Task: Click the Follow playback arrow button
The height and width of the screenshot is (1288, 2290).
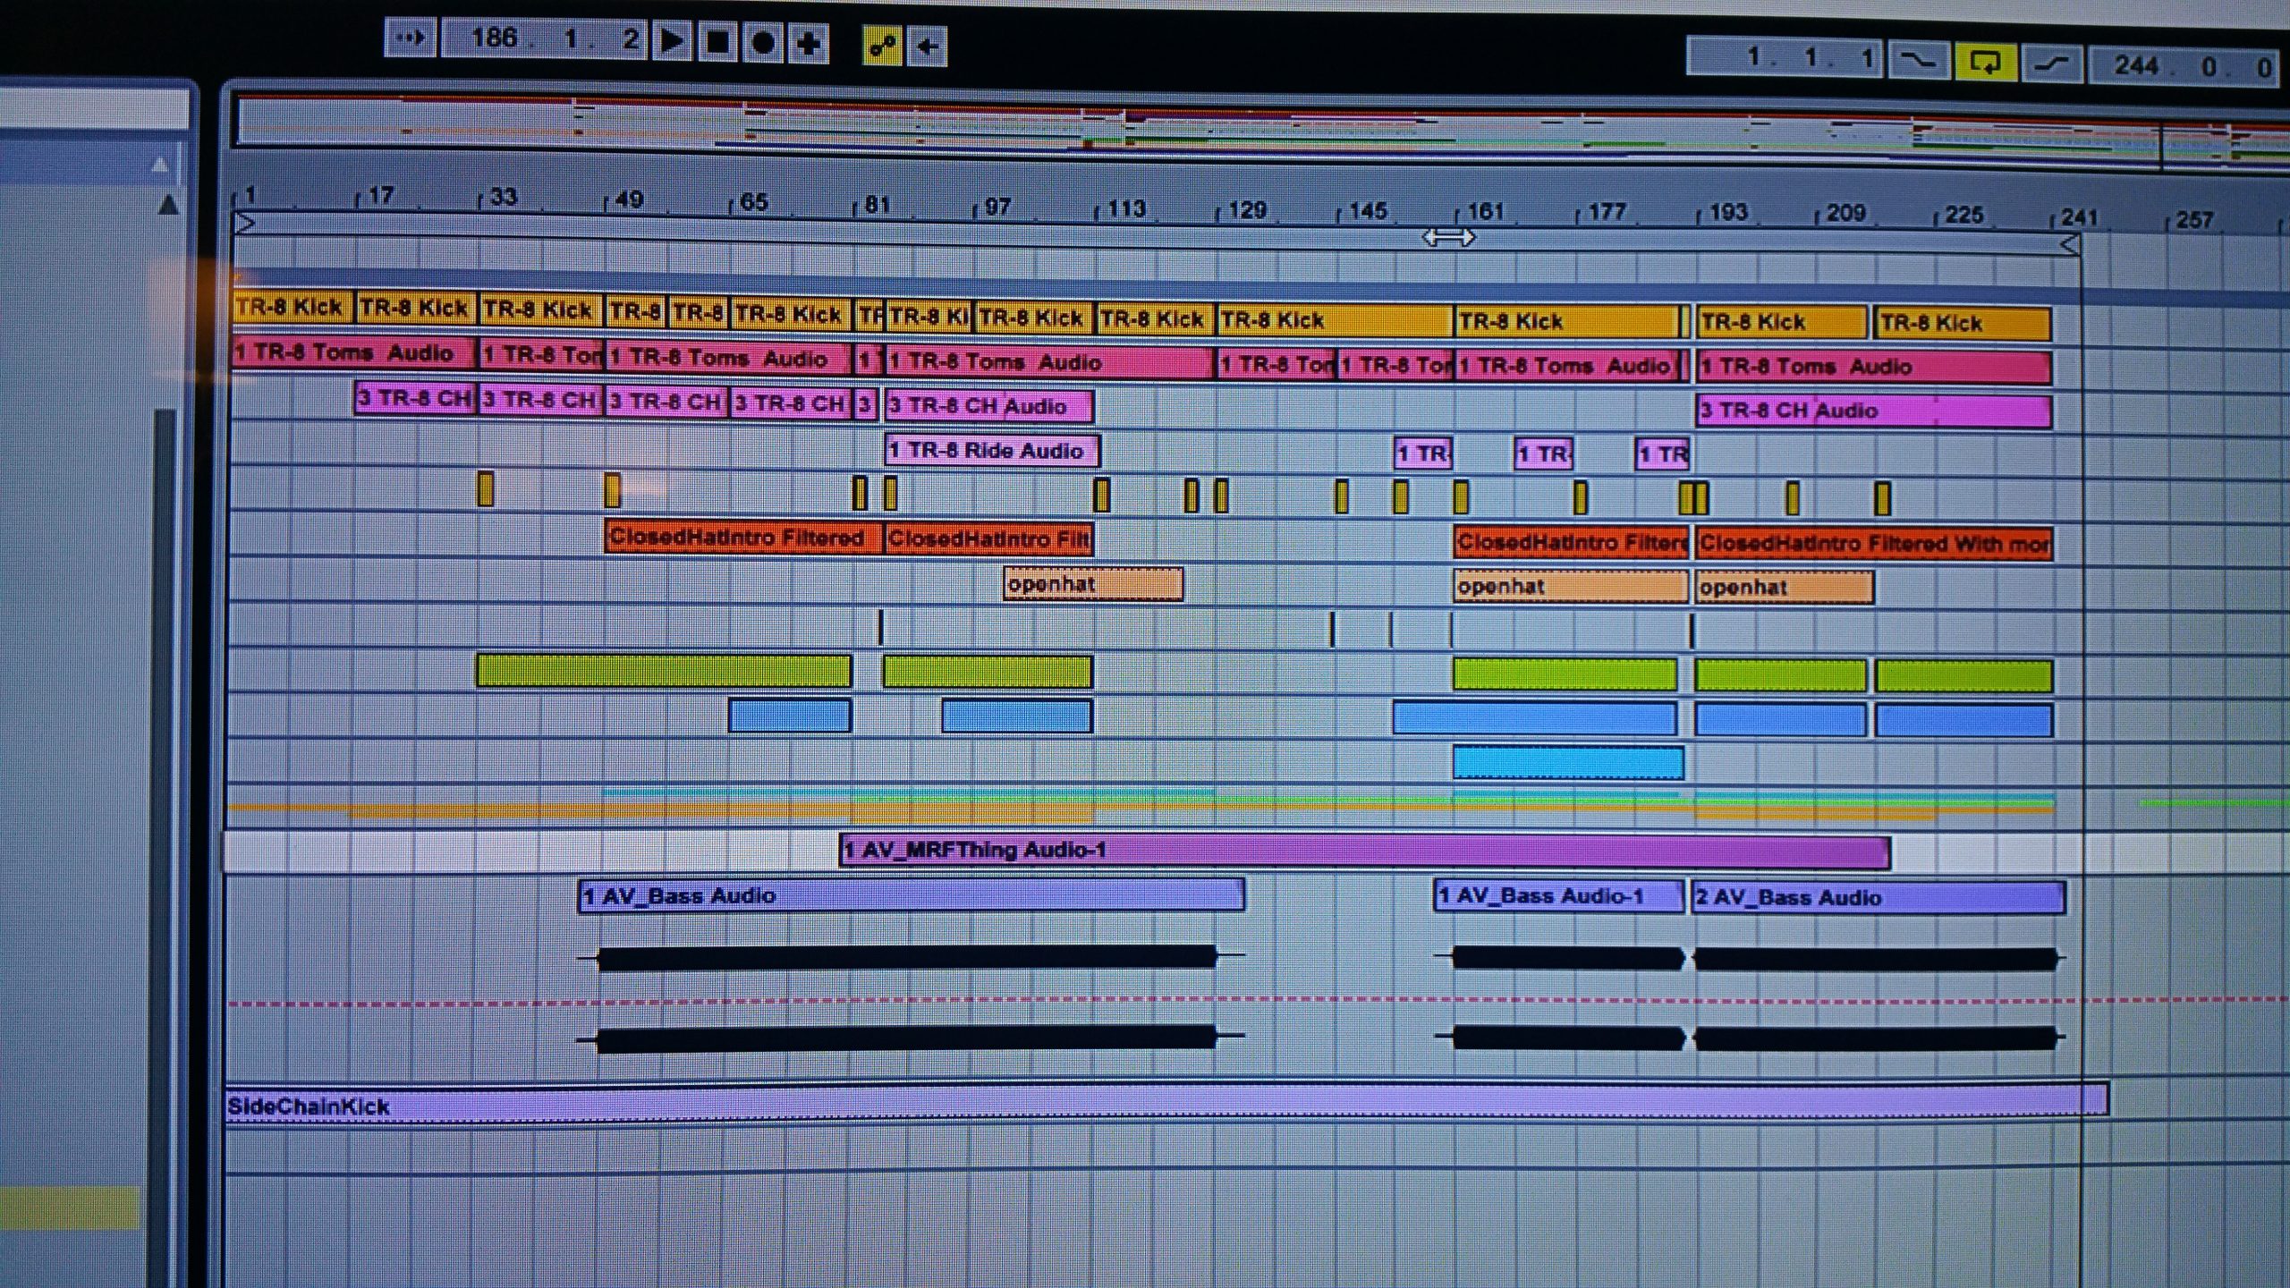Action: point(411,38)
